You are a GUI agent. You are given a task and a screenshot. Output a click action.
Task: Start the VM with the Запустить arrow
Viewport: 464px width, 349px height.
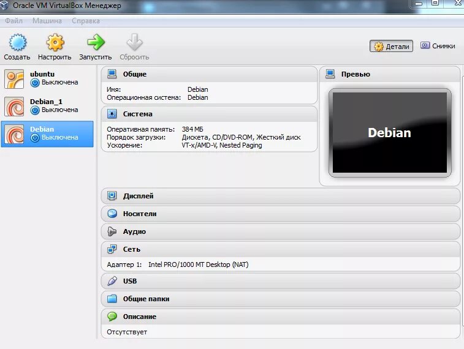(x=96, y=42)
